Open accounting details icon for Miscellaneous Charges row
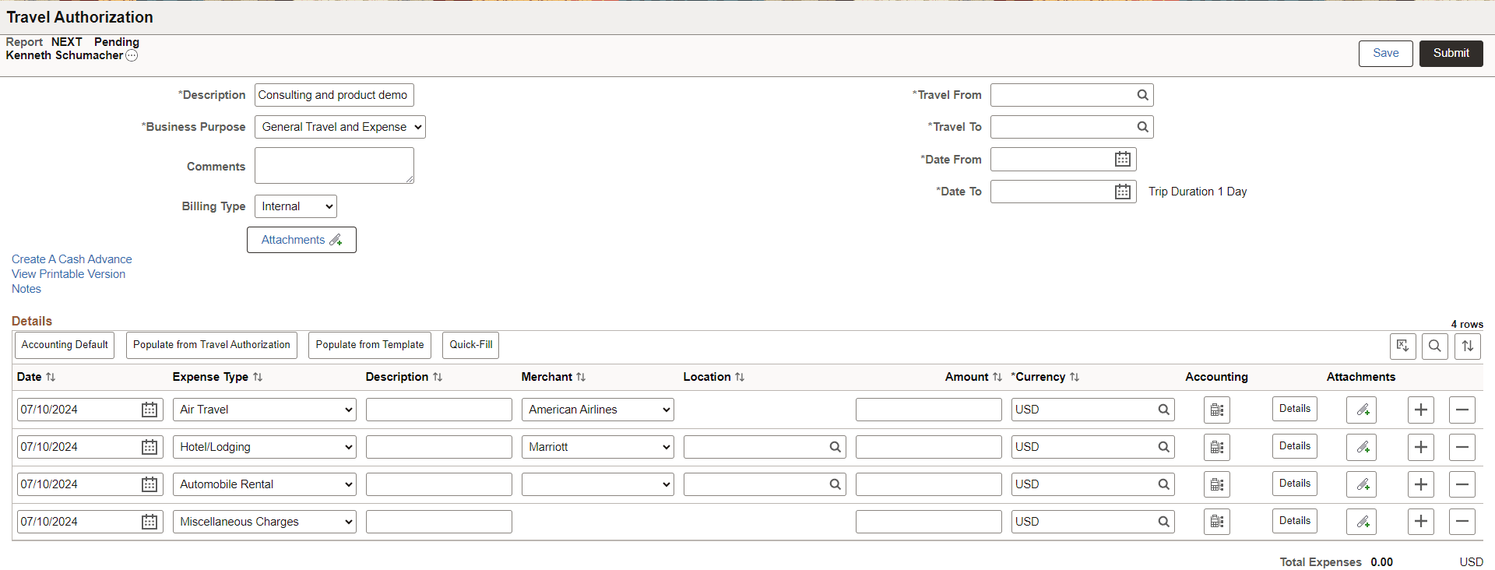 coord(1217,522)
